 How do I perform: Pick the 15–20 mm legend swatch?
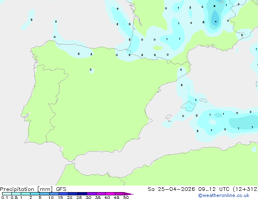point(63,194)
